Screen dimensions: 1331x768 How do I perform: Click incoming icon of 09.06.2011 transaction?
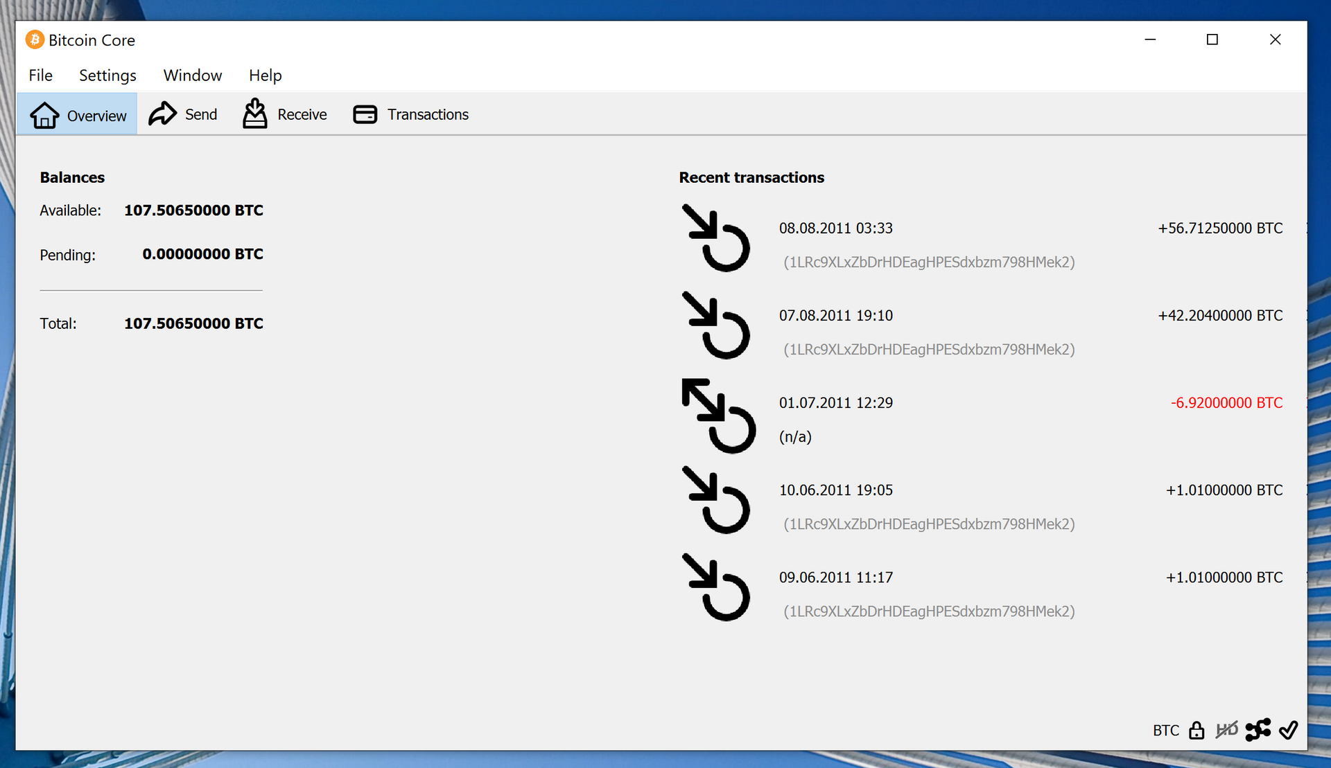pos(716,587)
